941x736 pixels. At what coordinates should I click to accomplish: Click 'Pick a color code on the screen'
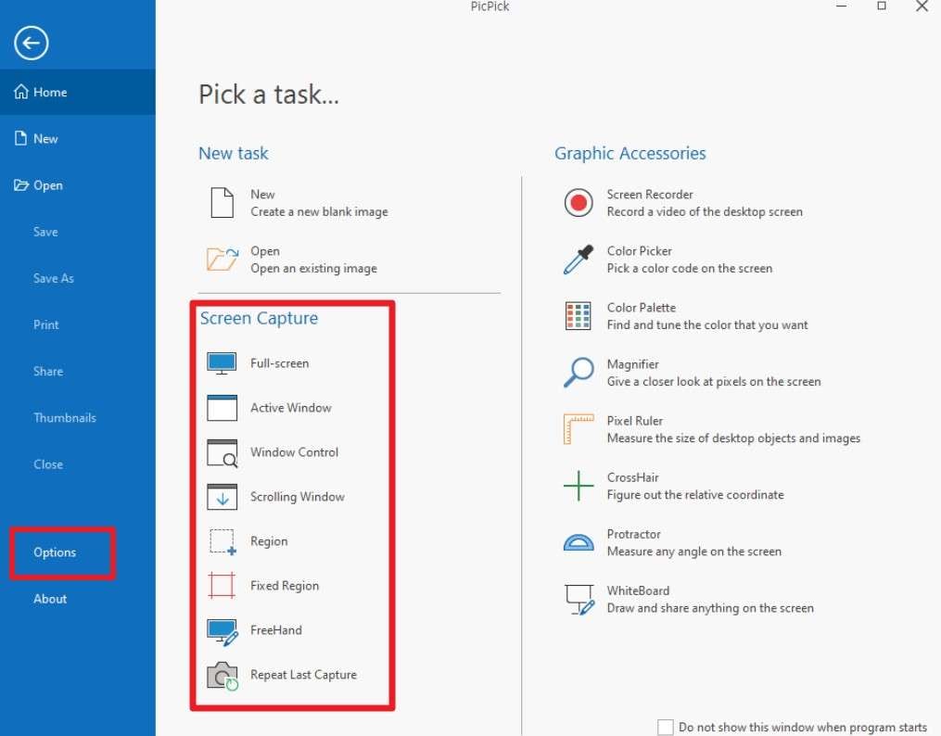click(690, 268)
